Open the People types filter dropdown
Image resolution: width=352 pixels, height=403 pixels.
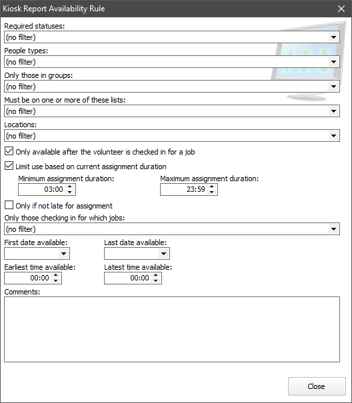[334, 62]
